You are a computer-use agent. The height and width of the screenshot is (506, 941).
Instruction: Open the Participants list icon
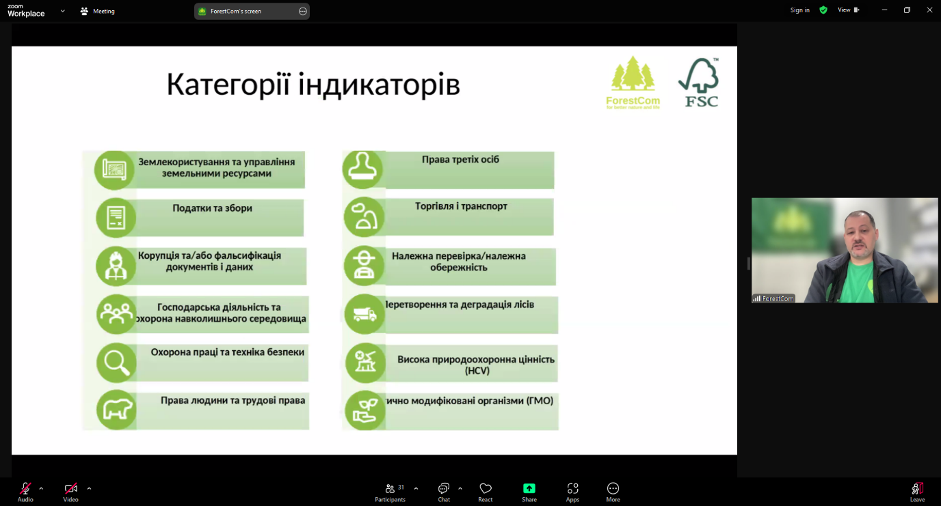pyautogui.click(x=390, y=488)
